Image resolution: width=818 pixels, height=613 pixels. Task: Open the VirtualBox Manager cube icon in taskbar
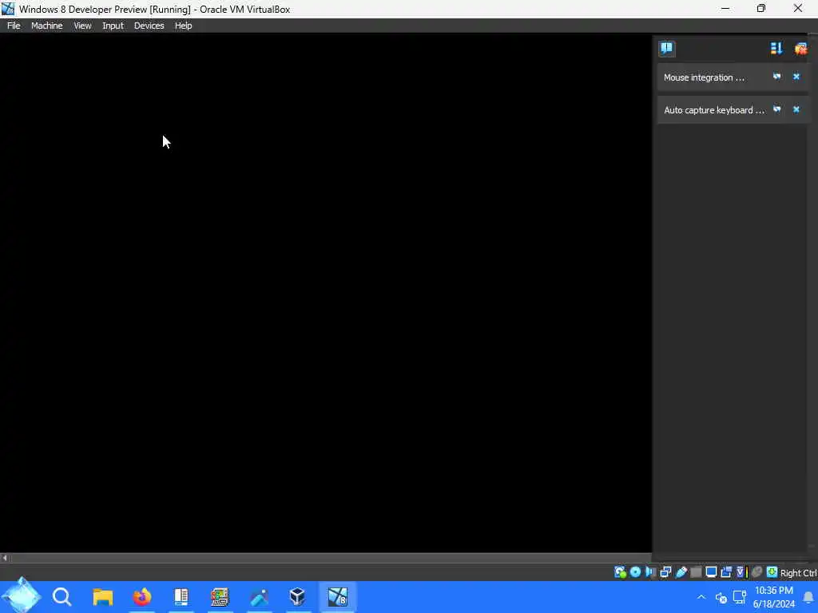(297, 597)
